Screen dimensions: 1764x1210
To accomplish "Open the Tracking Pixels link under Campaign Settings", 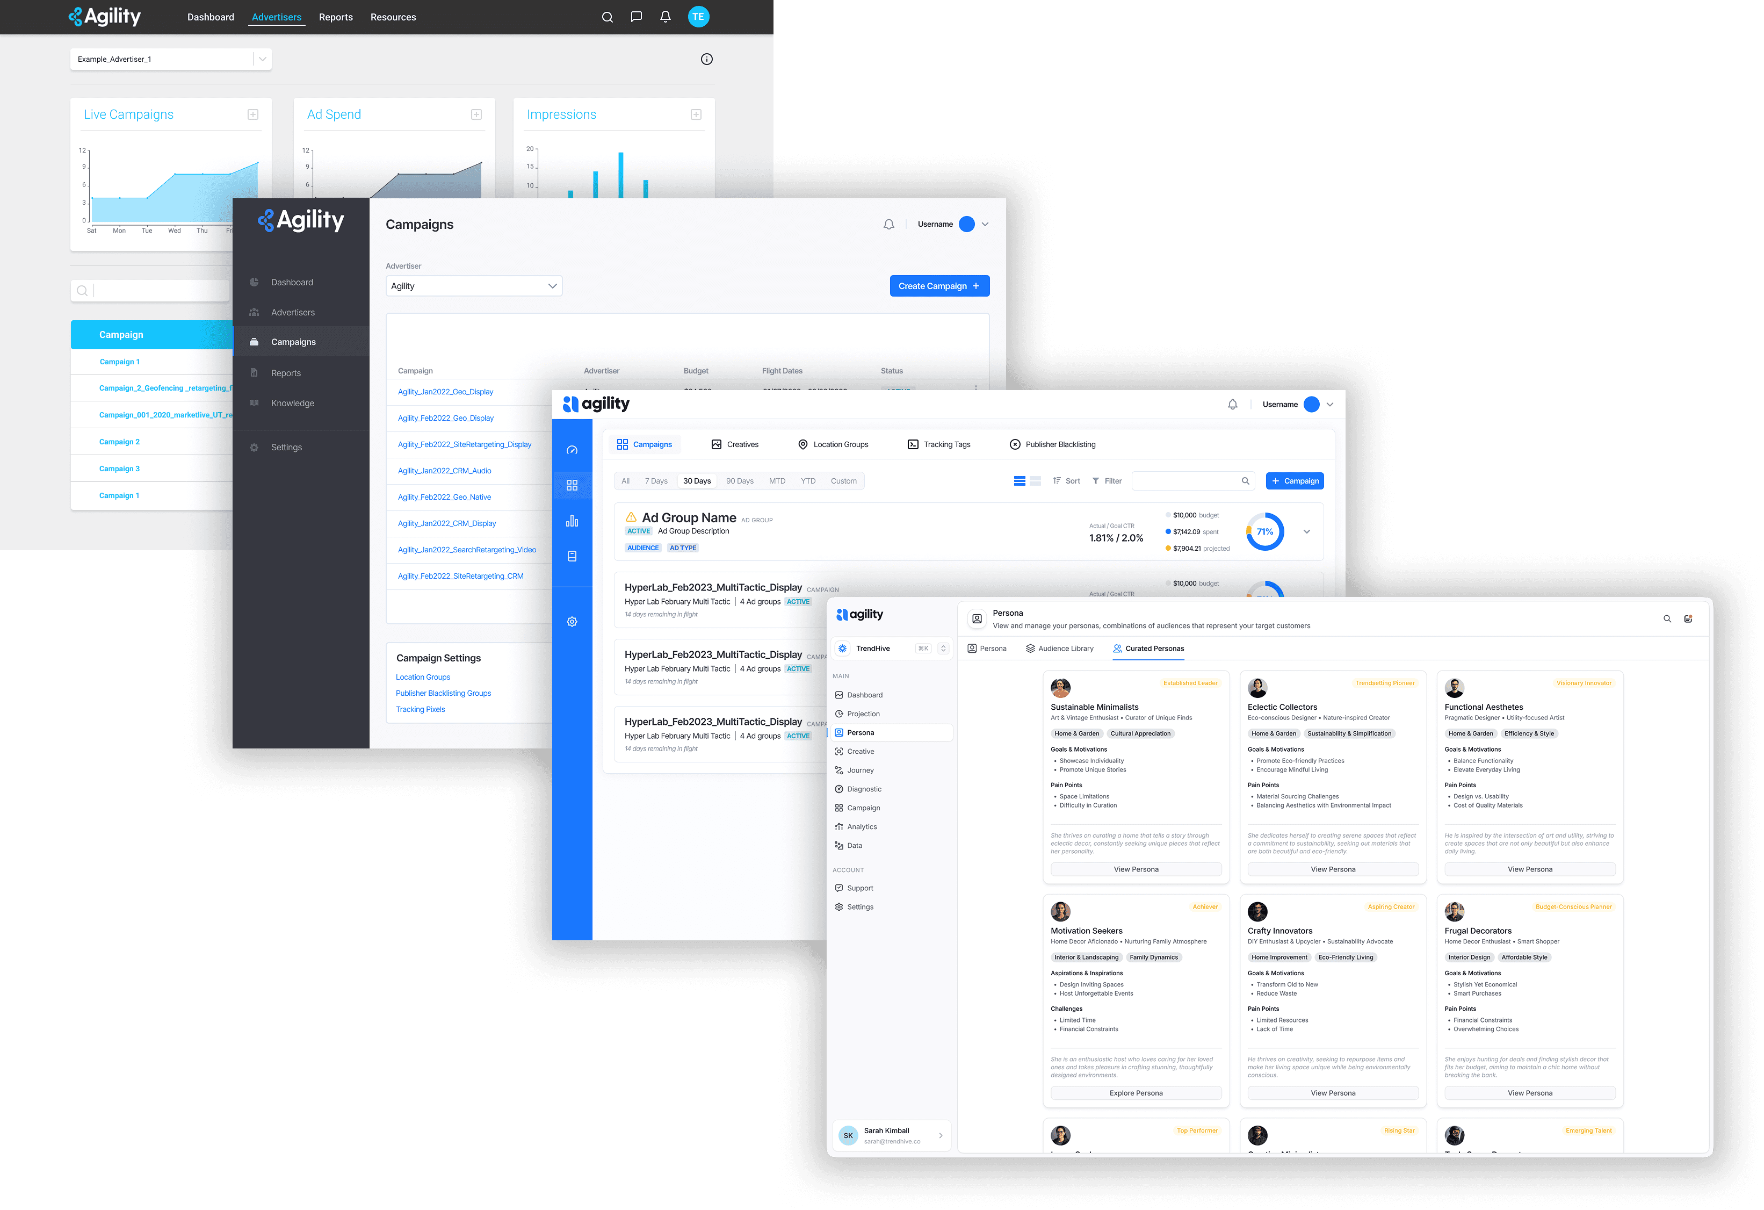I will [420, 710].
